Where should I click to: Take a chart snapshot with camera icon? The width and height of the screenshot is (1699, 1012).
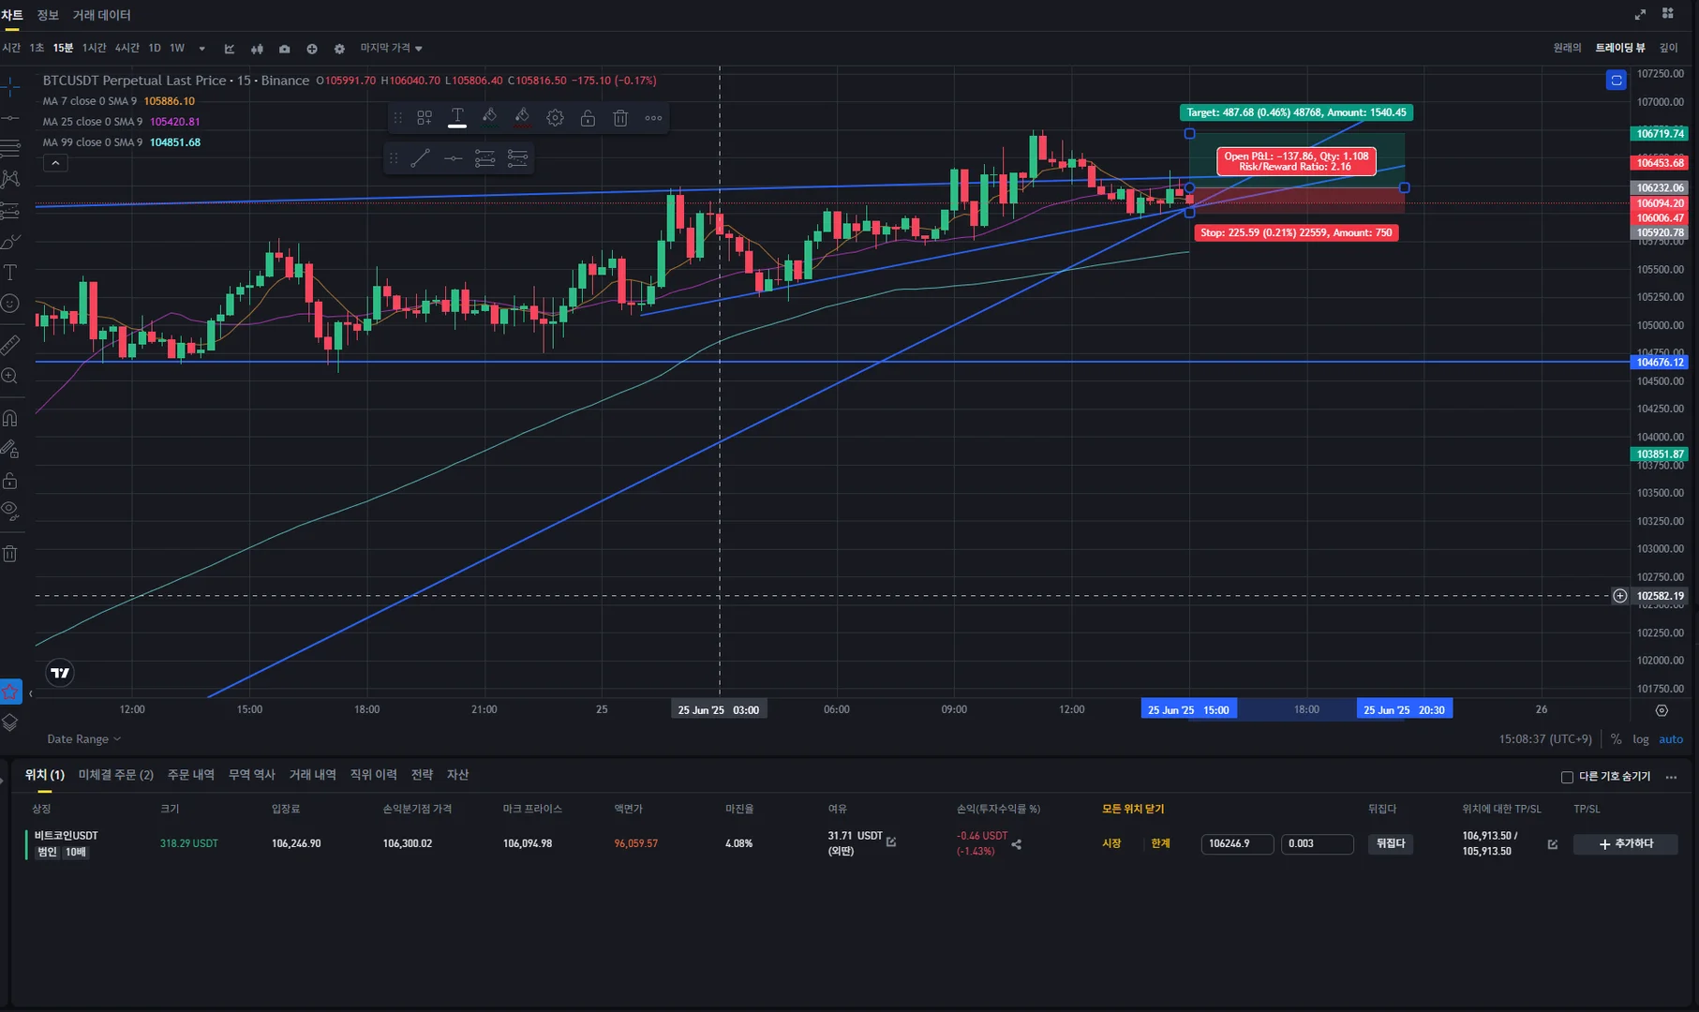pos(284,49)
